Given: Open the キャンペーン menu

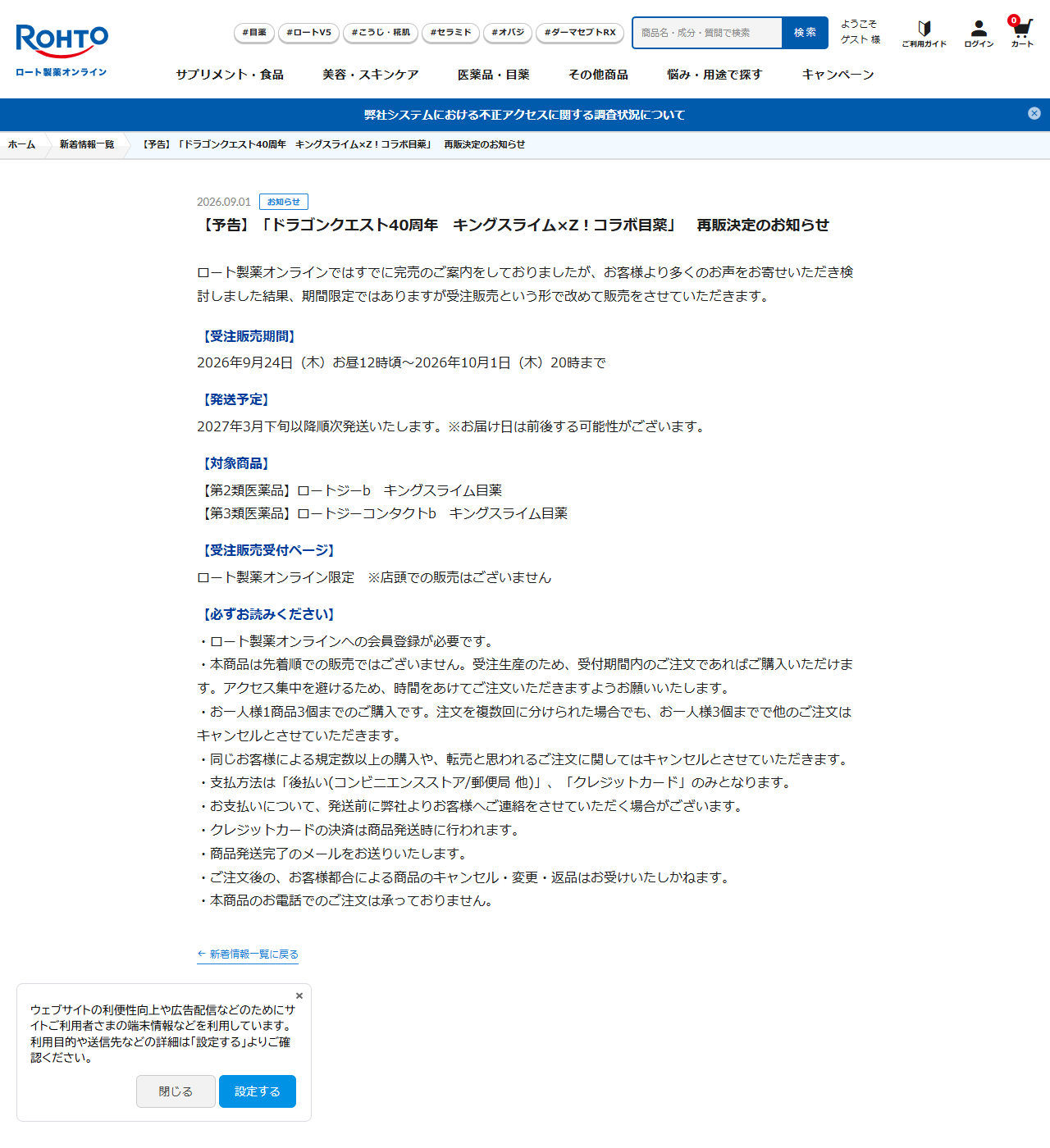Looking at the screenshot, I should click(838, 75).
